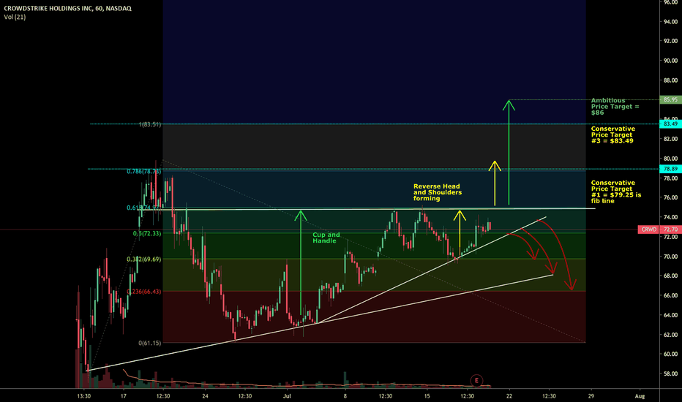Click the 88.00 value on price scale
The image size is (682, 402).
(670, 80)
